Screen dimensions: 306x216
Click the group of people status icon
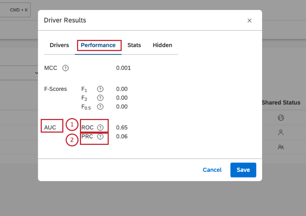(281, 147)
